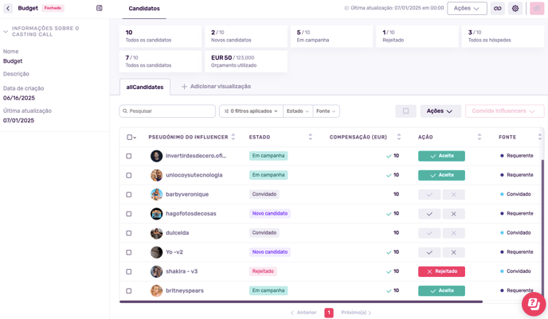The width and height of the screenshot is (548, 319).
Task: Click the back arrow beside Budget
Action: pyautogui.click(x=8, y=8)
